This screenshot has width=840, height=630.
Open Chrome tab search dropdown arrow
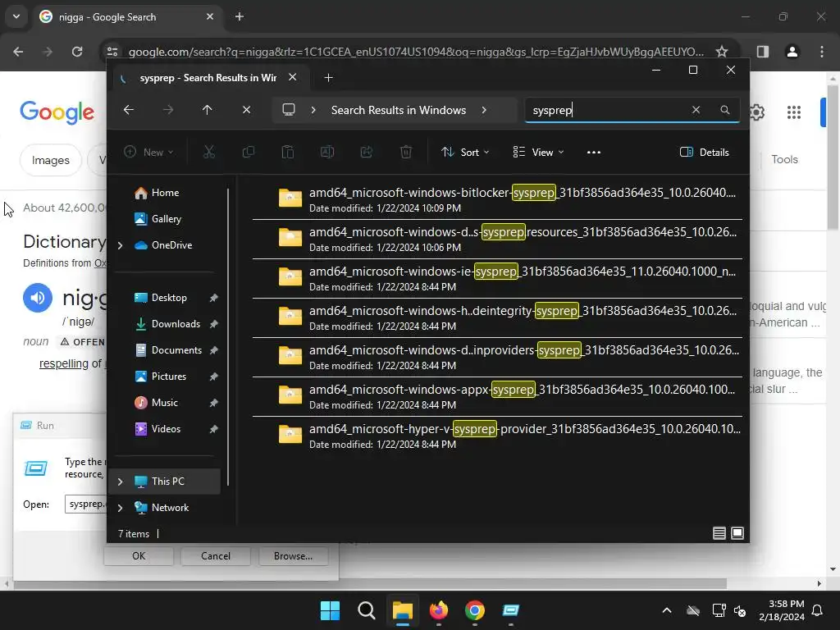16,16
